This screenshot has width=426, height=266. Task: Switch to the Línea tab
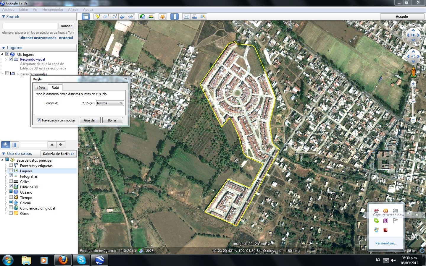[41, 88]
